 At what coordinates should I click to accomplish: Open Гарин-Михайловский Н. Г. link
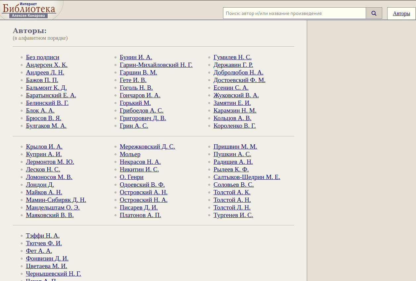[156, 65]
